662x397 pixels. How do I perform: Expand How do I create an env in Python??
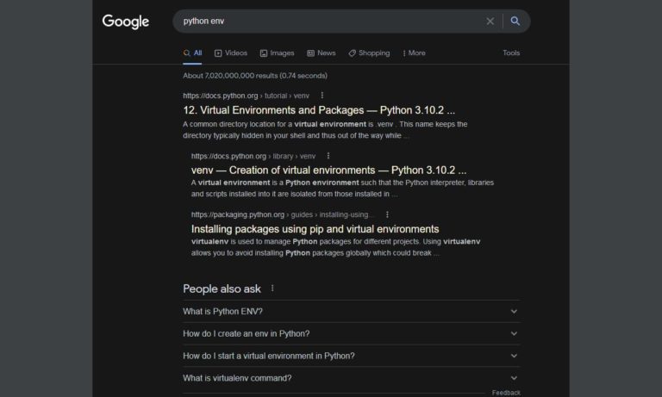pos(352,334)
